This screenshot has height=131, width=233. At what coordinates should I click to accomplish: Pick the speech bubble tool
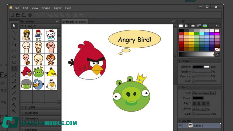(x=14, y=63)
